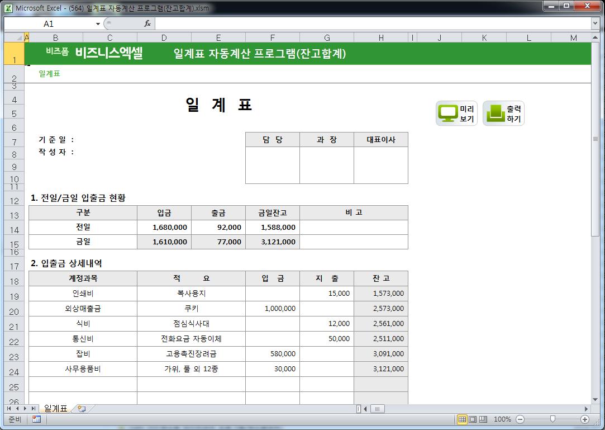This screenshot has width=605, height=430.
Task: Expand the formula bar with chevron
Action: click(595, 24)
